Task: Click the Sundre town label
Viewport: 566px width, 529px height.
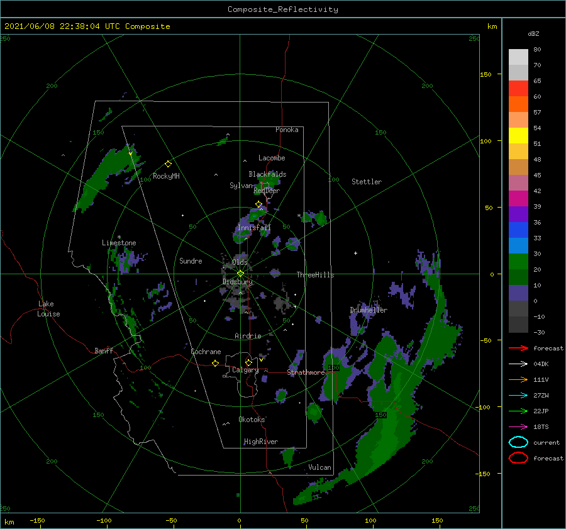Action: click(x=191, y=260)
